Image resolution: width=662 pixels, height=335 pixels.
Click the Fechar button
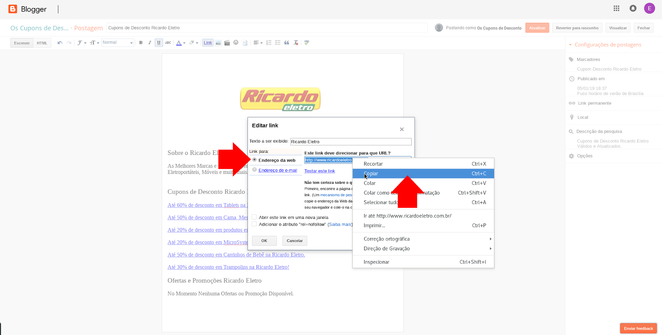643,28
